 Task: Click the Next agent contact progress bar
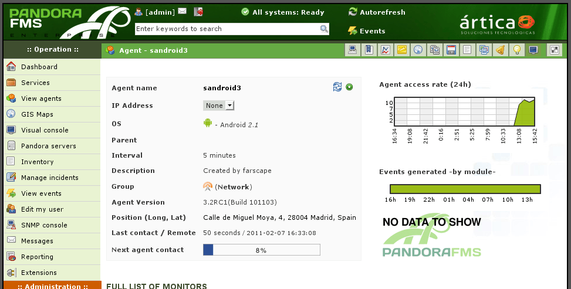262,250
